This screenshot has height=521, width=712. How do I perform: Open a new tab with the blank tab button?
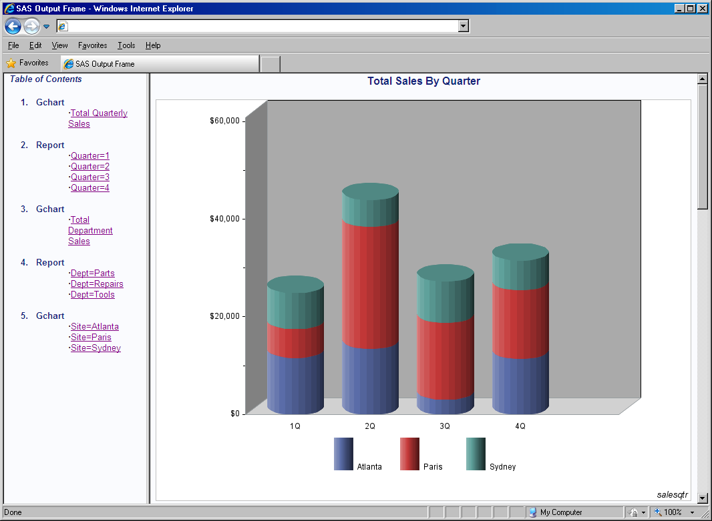coord(270,62)
